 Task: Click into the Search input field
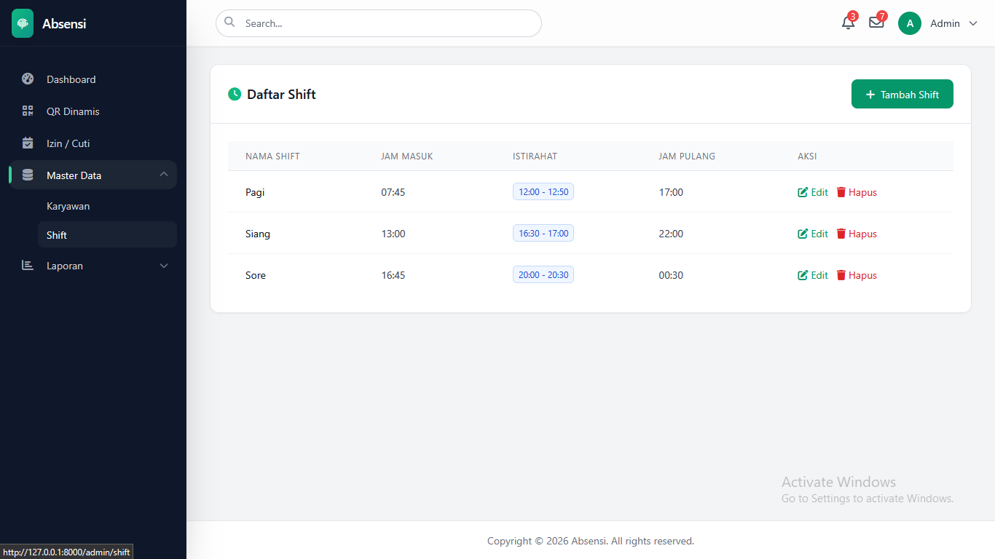point(386,23)
